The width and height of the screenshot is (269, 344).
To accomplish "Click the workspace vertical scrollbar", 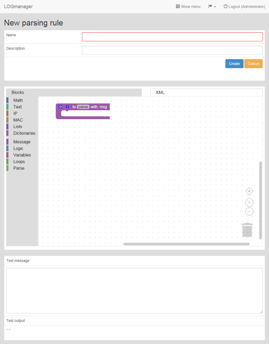I will pyautogui.click(x=261, y=200).
